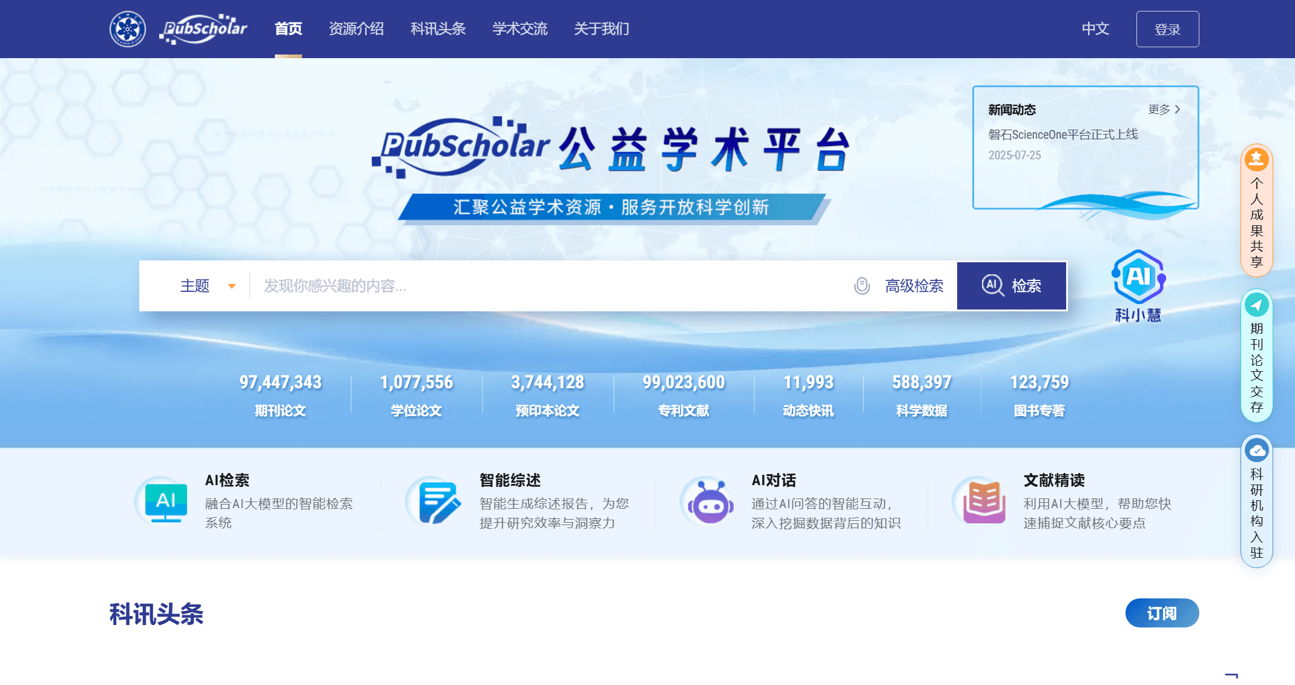Click the magnifier 检索 search icon
The height and width of the screenshot is (685, 1295).
click(993, 286)
